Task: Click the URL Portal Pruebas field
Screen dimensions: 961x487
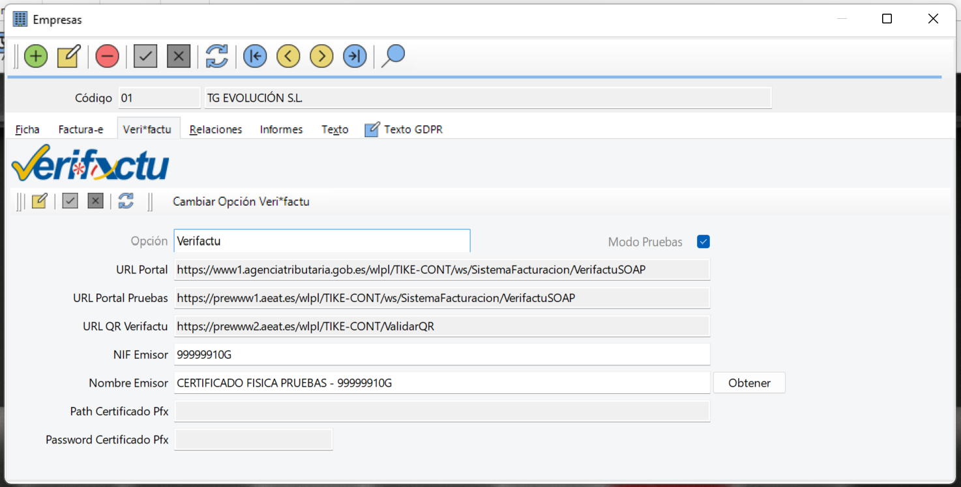Action: pyautogui.click(x=442, y=298)
